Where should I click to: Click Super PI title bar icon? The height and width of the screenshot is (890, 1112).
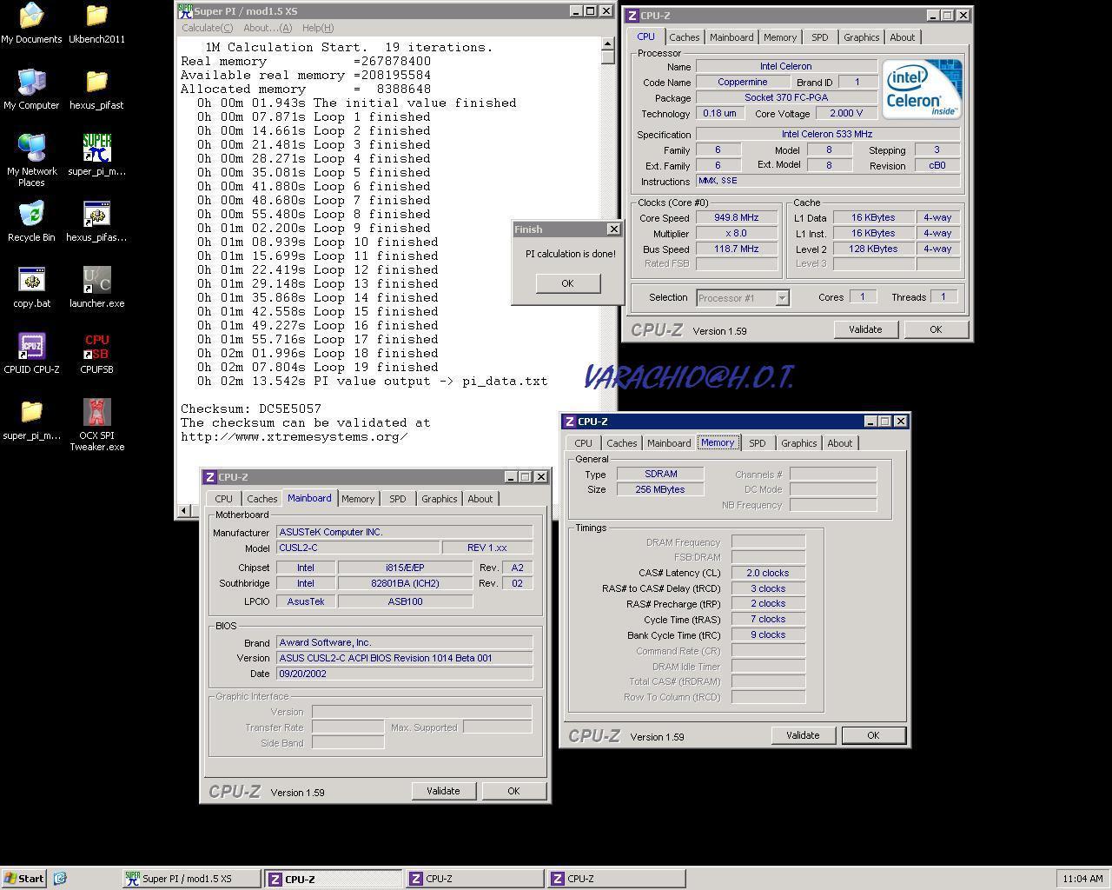click(x=185, y=11)
